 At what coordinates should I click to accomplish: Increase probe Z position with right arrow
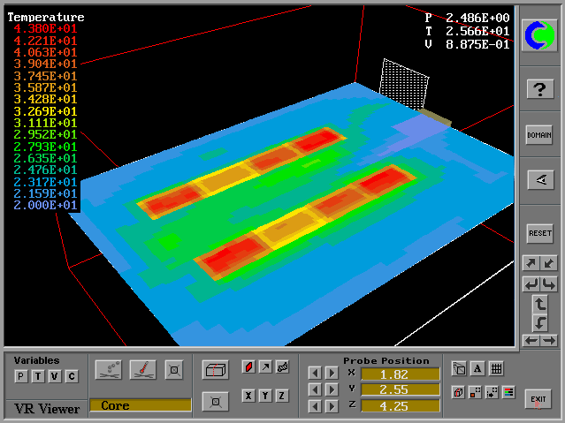(332, 406)
